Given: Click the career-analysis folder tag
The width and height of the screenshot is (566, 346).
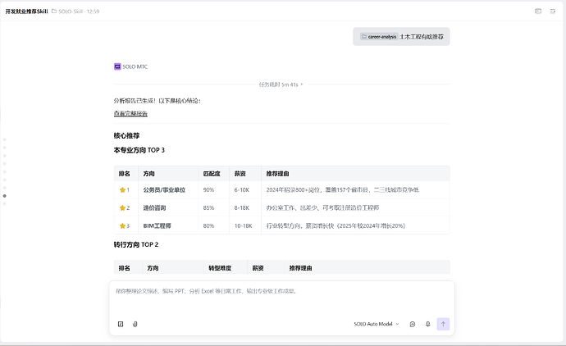Looking at the screenshot, I should click(x=379, y=36).
